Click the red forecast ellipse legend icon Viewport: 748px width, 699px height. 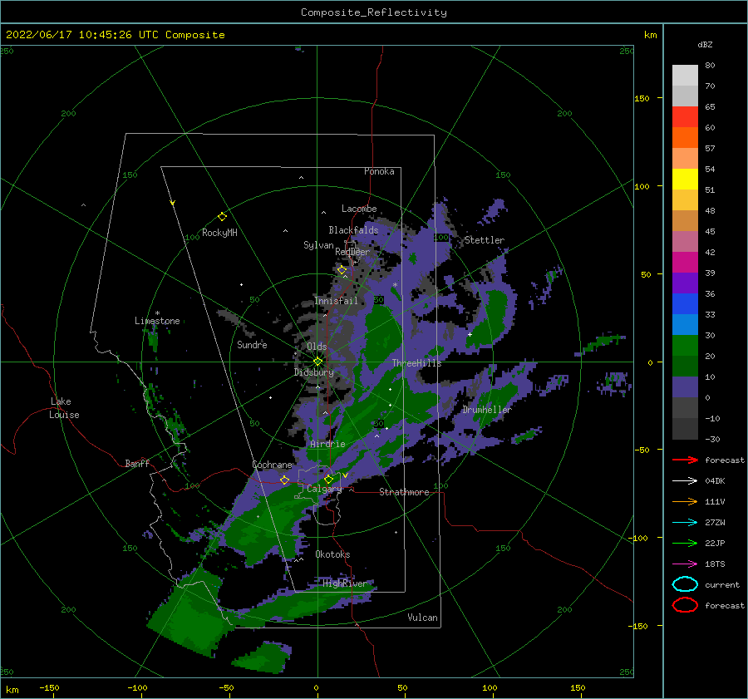(685, 605)
